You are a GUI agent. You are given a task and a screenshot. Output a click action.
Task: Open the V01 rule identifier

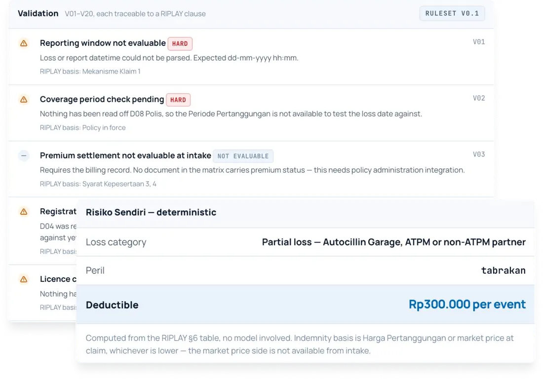[479, 42]
